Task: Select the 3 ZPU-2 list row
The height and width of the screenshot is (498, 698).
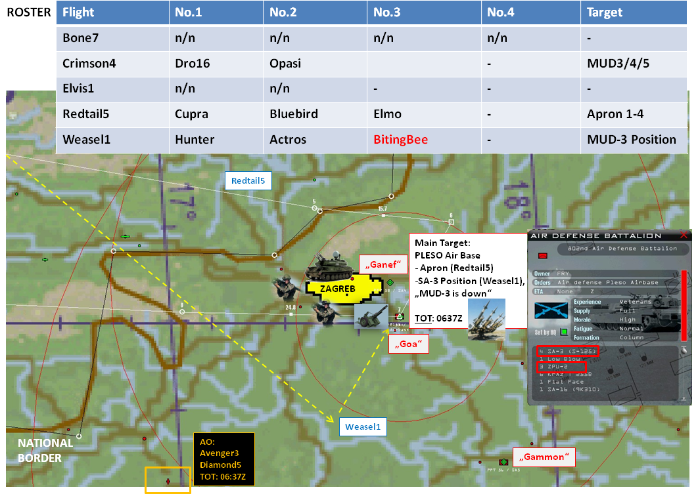Action: [x=561, y=367]
